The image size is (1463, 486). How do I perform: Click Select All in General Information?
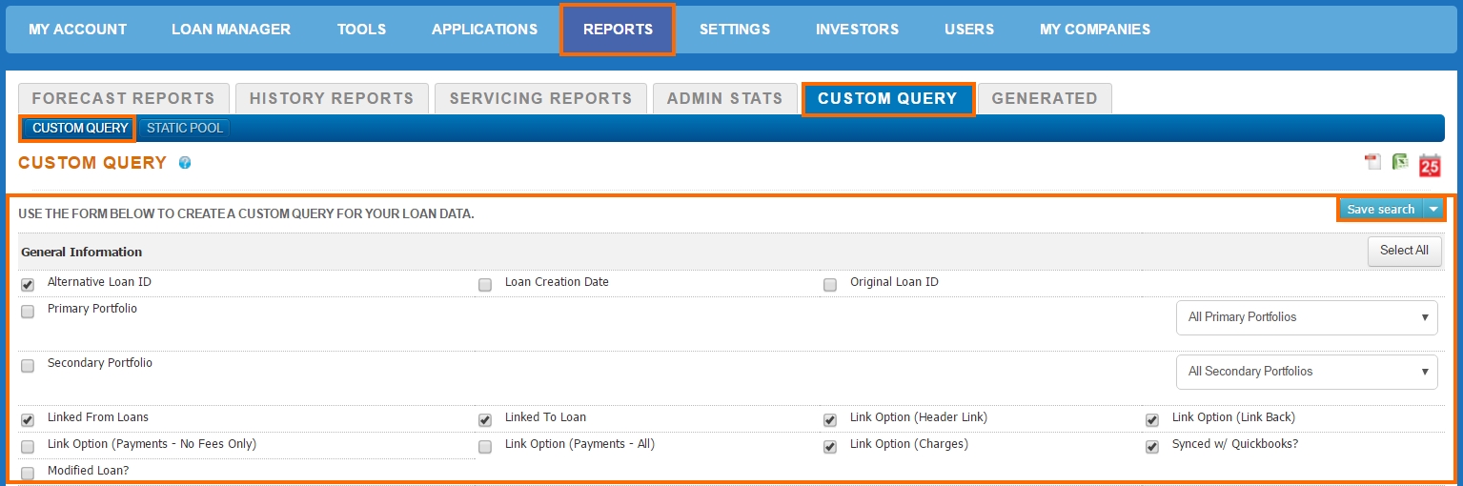[x=1404, y=251]
